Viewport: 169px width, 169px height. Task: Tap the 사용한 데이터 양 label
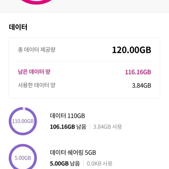(x=37, y=85)
